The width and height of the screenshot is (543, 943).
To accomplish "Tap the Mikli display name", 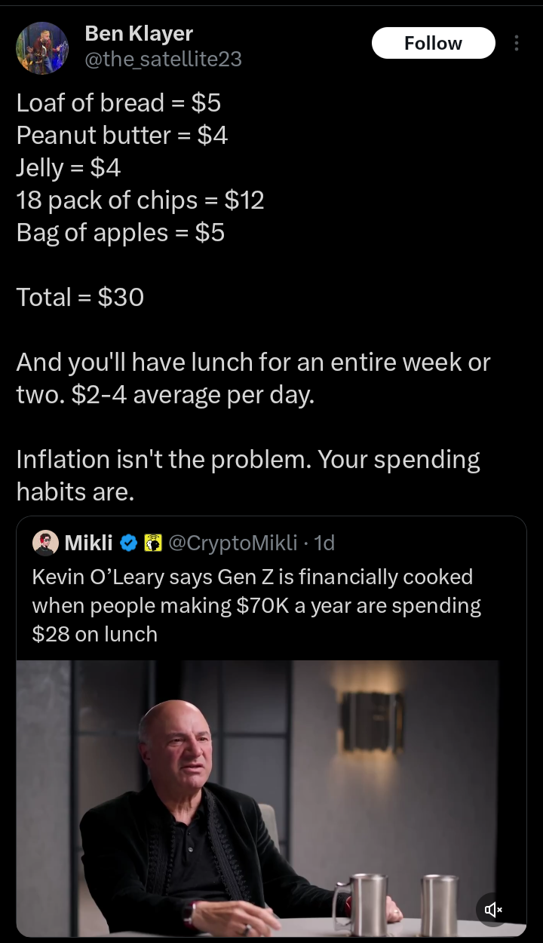I will coord(89,543).
